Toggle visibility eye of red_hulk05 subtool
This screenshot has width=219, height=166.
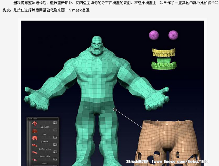tap(55, 123)
